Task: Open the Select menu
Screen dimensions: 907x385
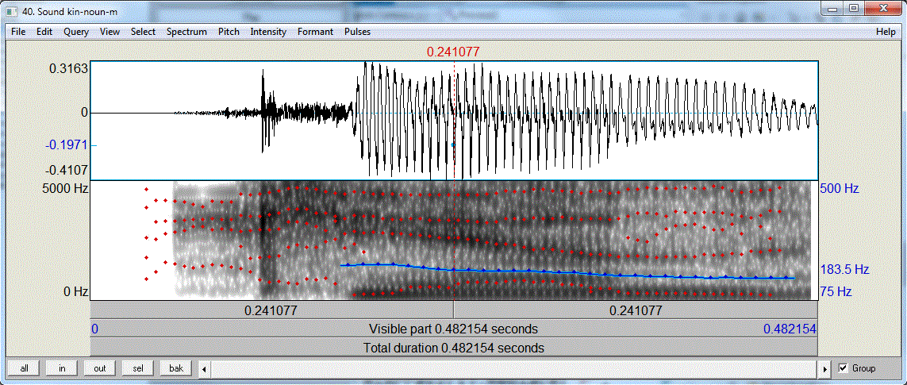Action: pyautogui.click(x=143, y=32)
